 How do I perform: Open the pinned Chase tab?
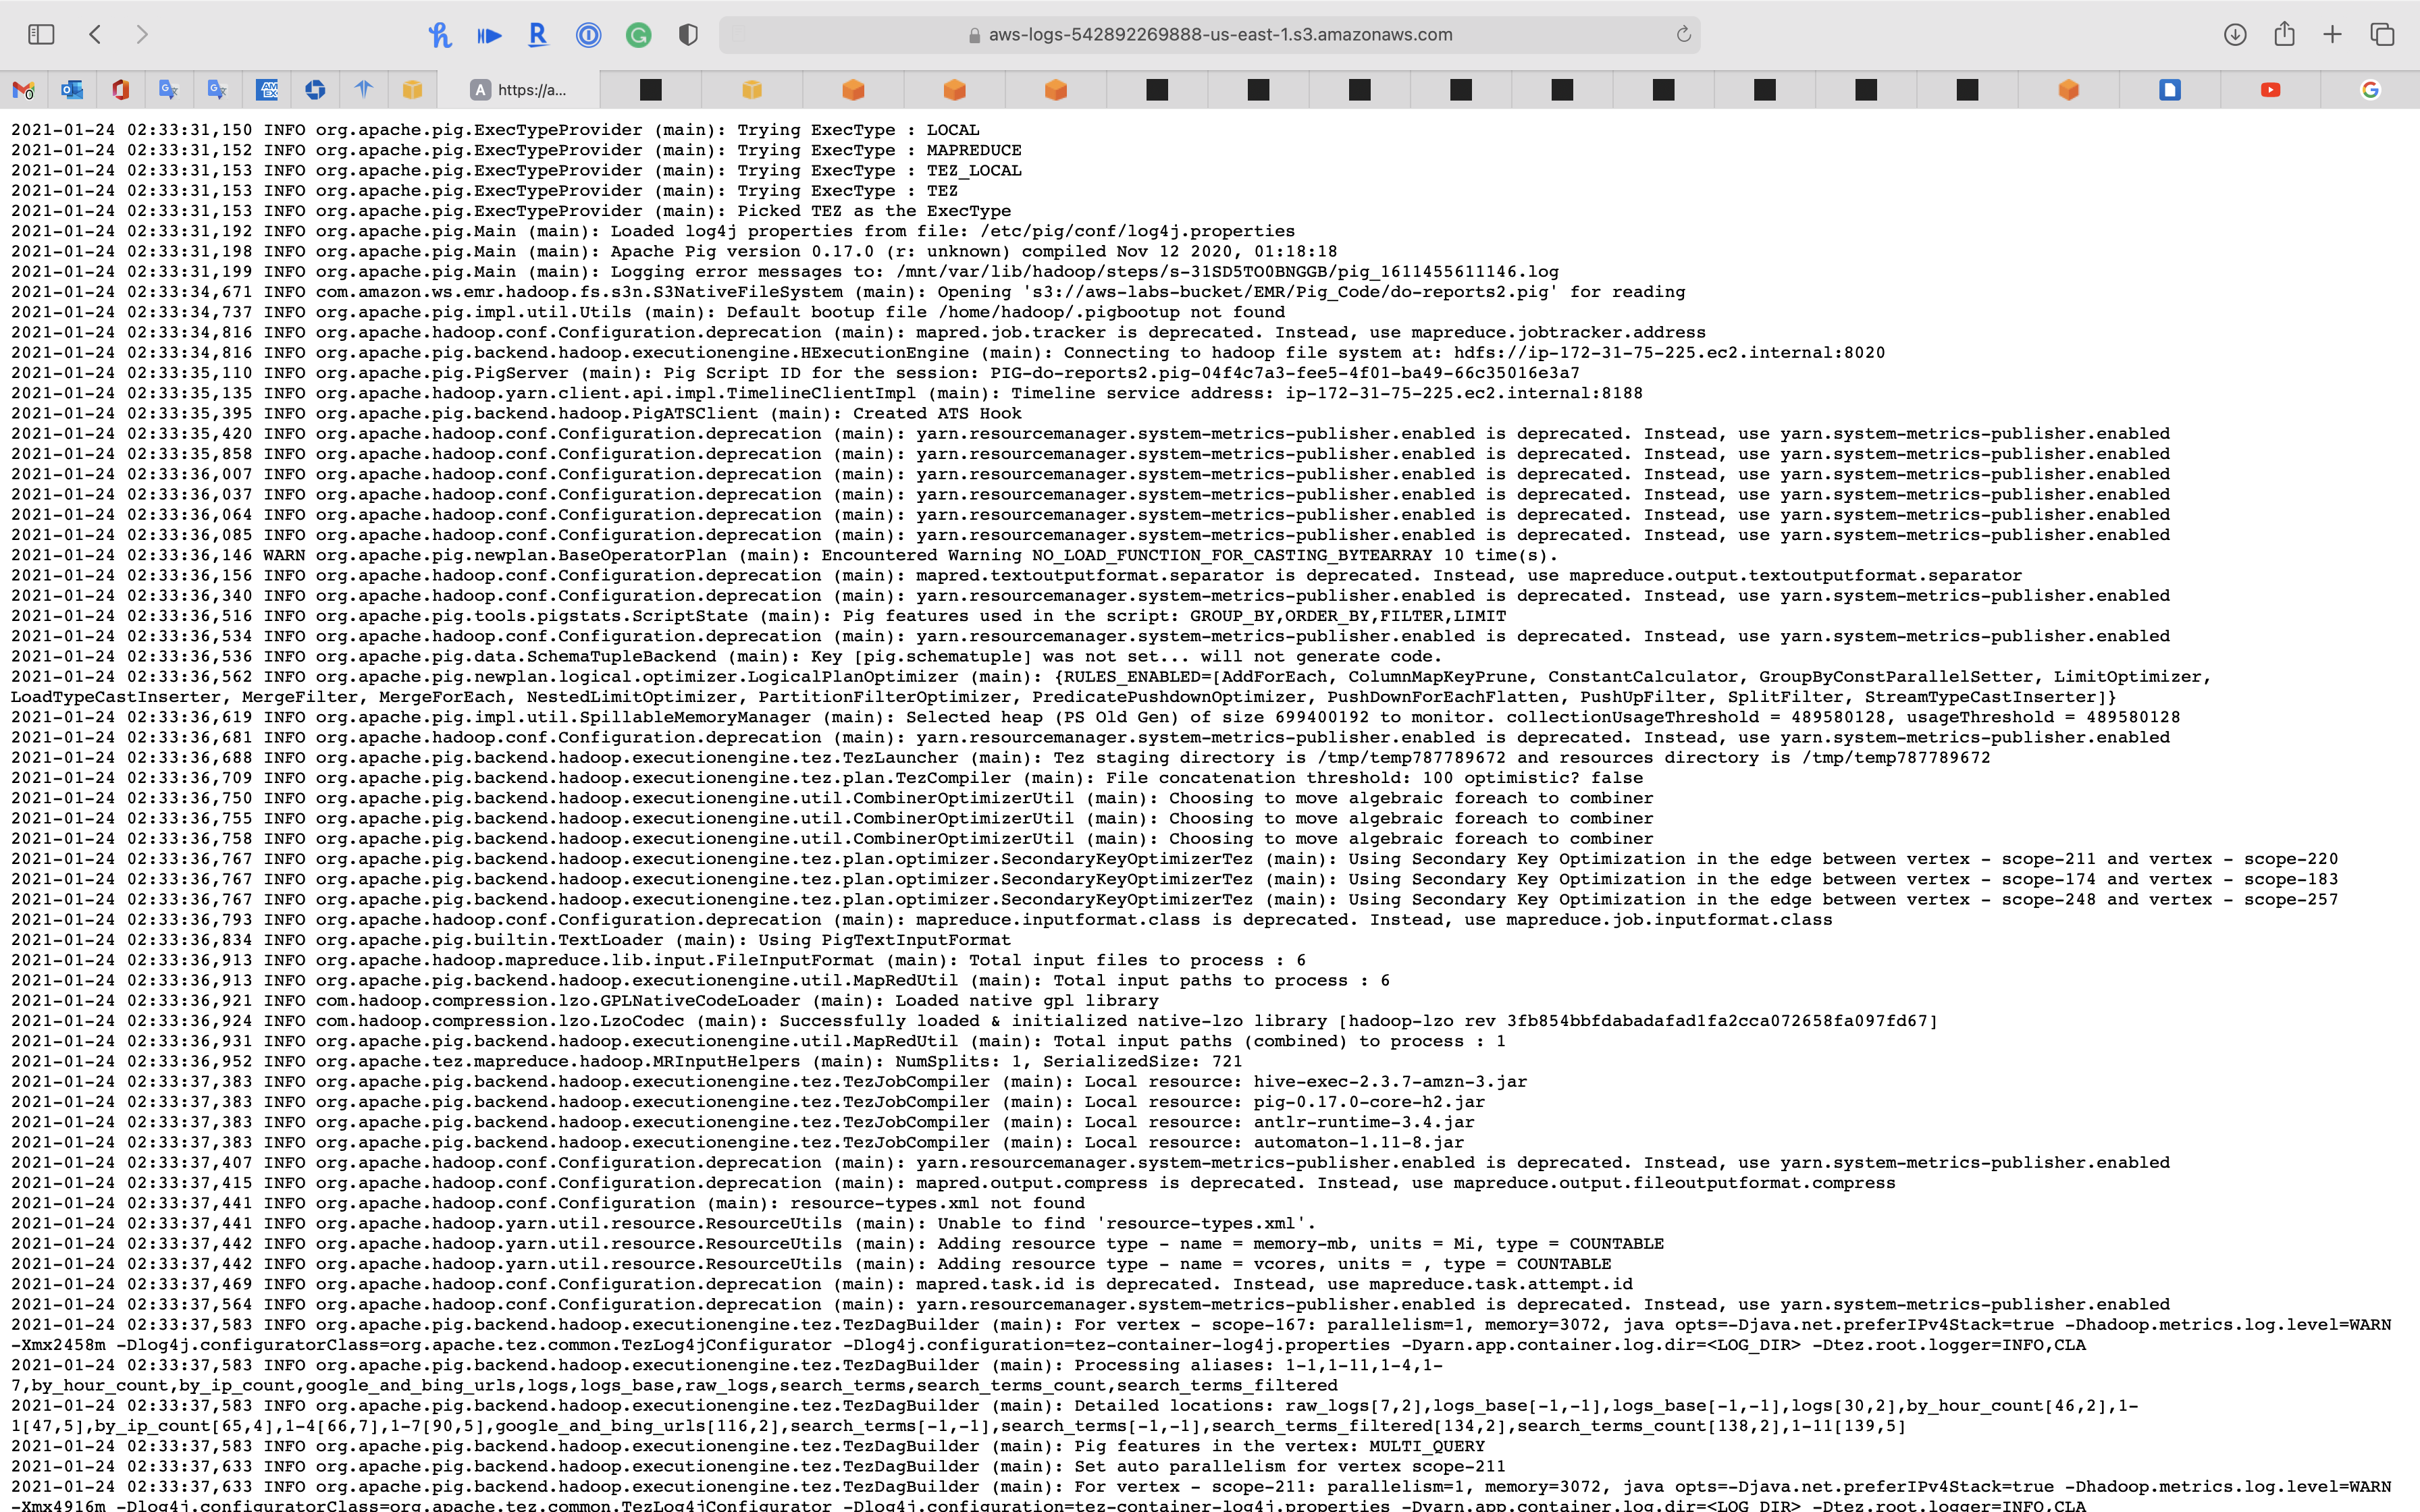pos(315,90)
